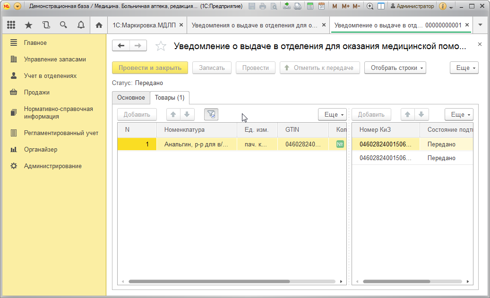The width and height of the screenshot is (490, 298).
Task: Click the information icon in title bar
Action: (x=442, y=6)
